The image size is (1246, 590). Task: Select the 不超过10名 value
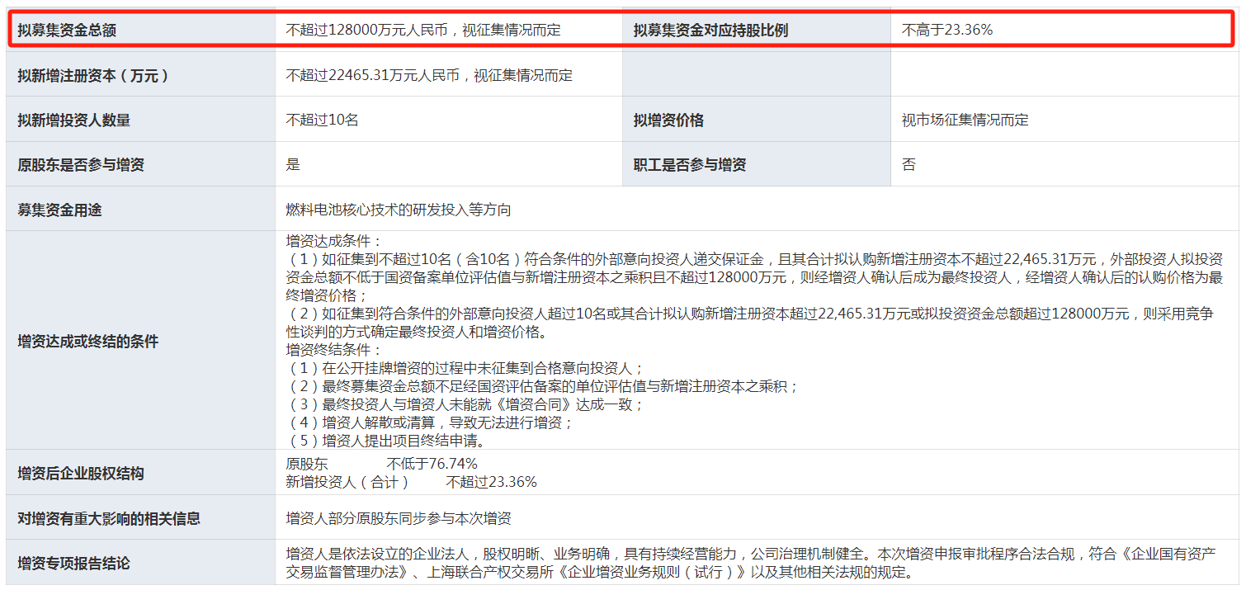point(323,120)
